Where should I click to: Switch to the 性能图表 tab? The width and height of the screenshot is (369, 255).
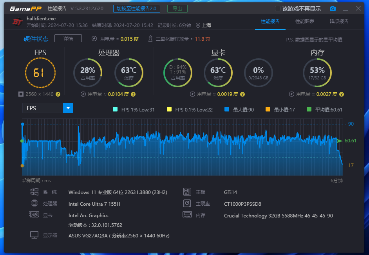pyautogui.click(x=304, y=22)
